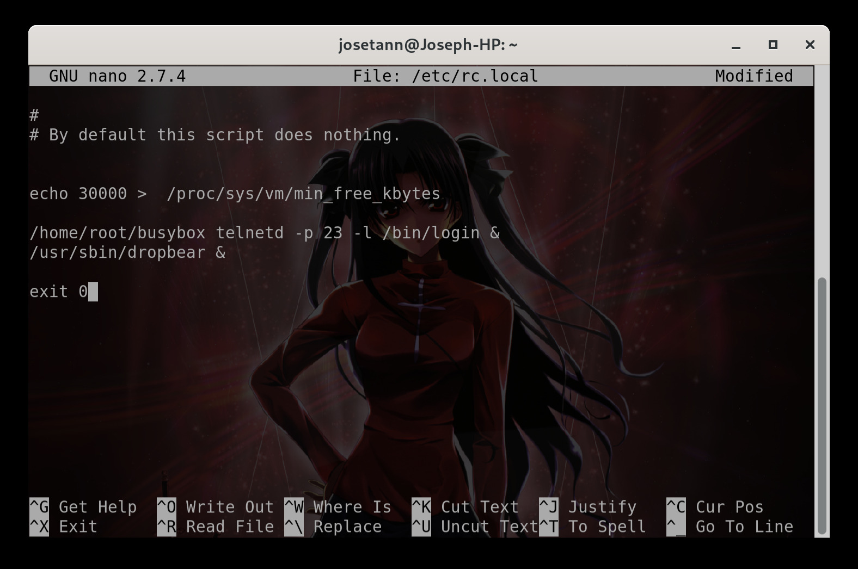Click the ^U Uncut Text shortcut
858x569 pixels.
(x=475, y=527)
